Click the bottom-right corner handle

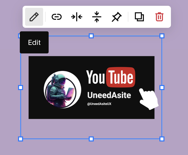click(x=162, y=139)
